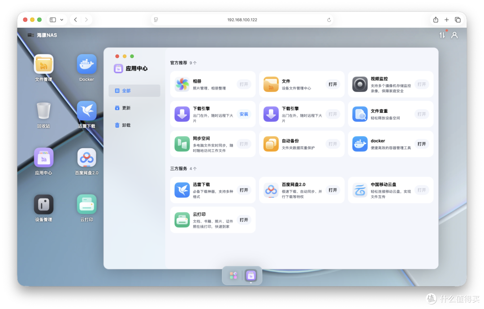
Task: Open a new browser tab with plus
Action: coord(447,20)
